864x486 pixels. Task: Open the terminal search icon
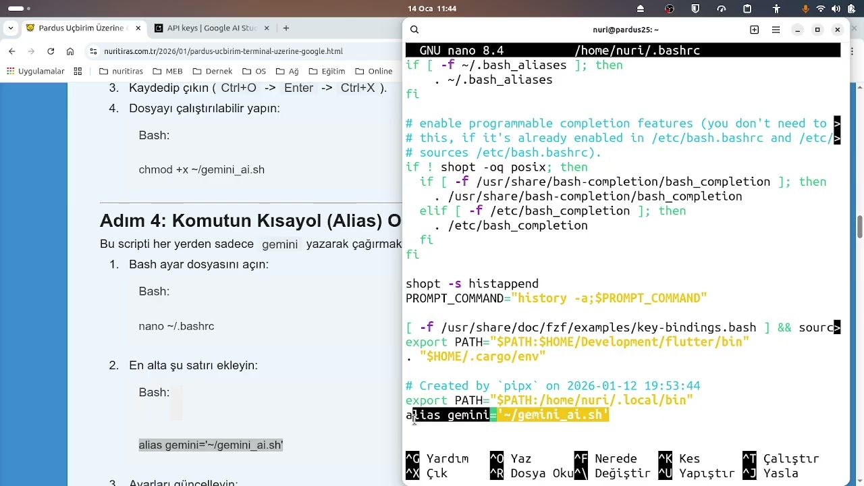414,30
